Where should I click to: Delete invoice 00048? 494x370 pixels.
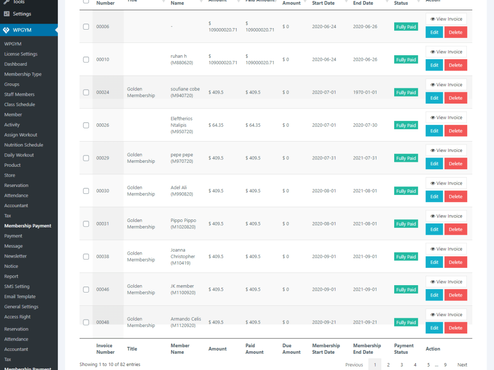click(455, 328)
